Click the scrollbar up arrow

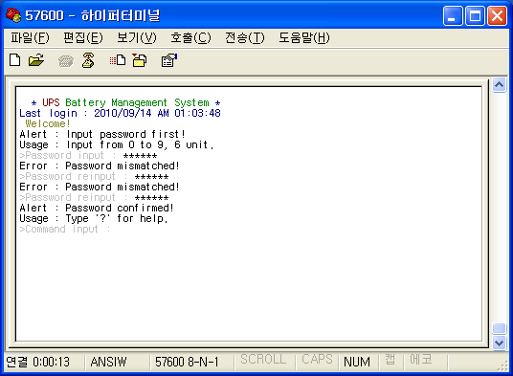pos(499,85)
